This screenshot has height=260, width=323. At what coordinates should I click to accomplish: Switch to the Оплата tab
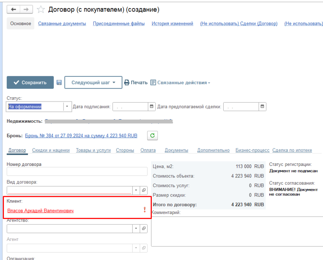tap(148, 150)
